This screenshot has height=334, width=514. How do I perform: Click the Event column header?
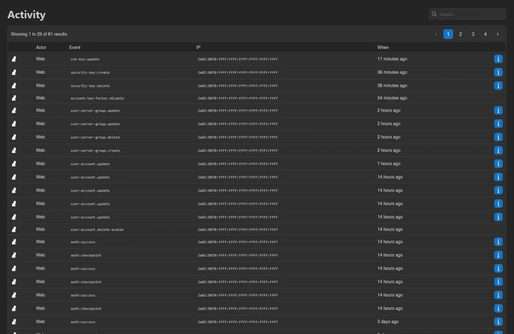(x=75, y=47)
